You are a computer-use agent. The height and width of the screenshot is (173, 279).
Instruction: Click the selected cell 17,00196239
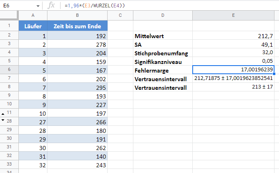click(x=233, y=70)
